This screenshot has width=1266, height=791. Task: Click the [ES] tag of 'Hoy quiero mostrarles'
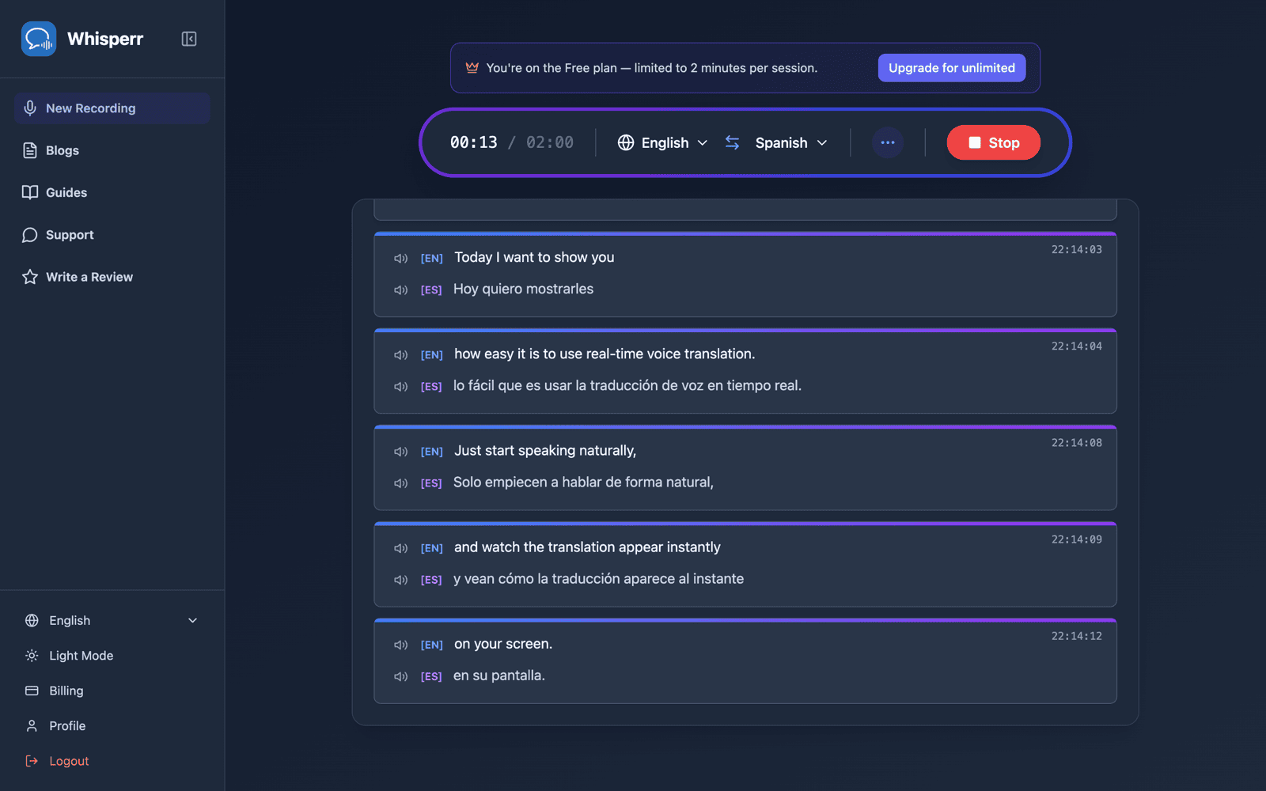(431, 290)
